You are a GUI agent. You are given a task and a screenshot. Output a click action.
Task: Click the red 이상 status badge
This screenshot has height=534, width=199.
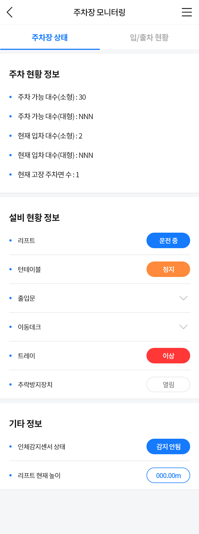click(x=168, y=356)
